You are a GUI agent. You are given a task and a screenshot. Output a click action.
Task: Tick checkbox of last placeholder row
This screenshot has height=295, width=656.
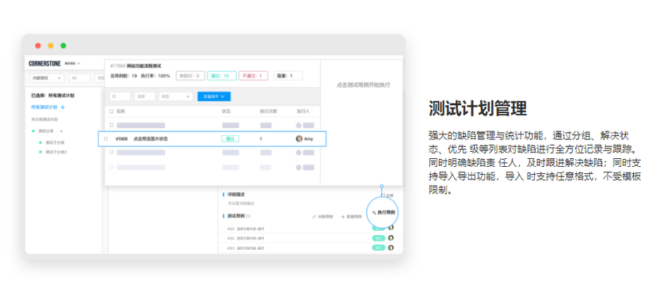pos(111,167)
